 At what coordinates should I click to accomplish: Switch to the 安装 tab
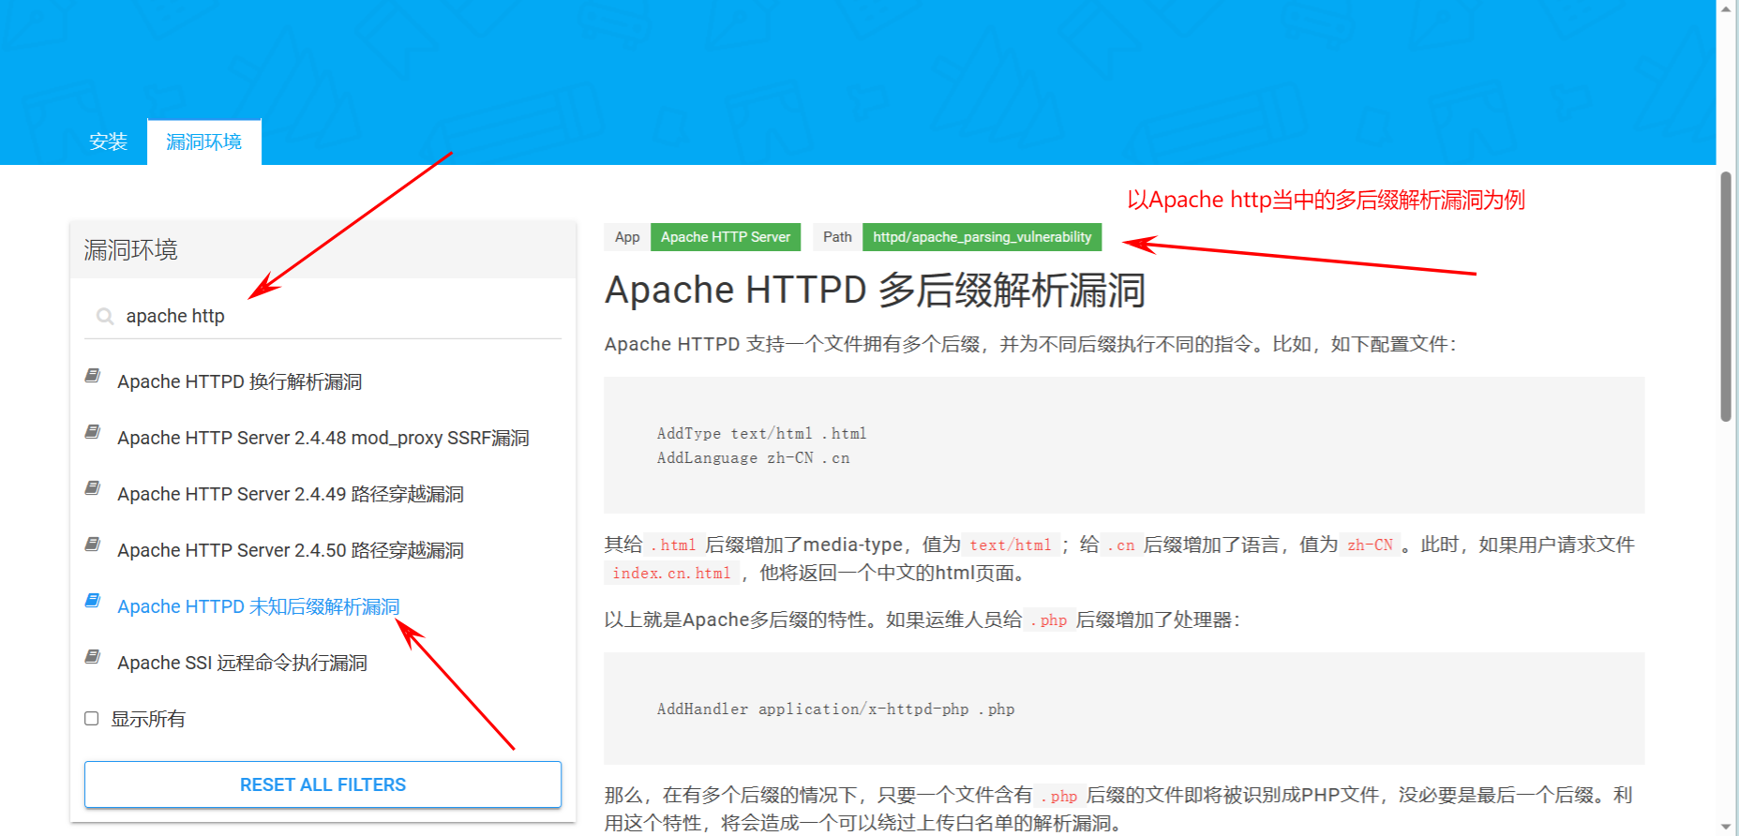(109, 142)
